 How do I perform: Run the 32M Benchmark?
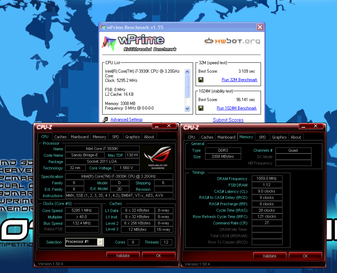click(x=239, y=80)
